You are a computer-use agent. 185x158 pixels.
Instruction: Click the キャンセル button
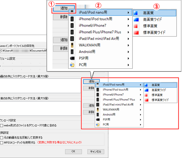click(96, 151)
